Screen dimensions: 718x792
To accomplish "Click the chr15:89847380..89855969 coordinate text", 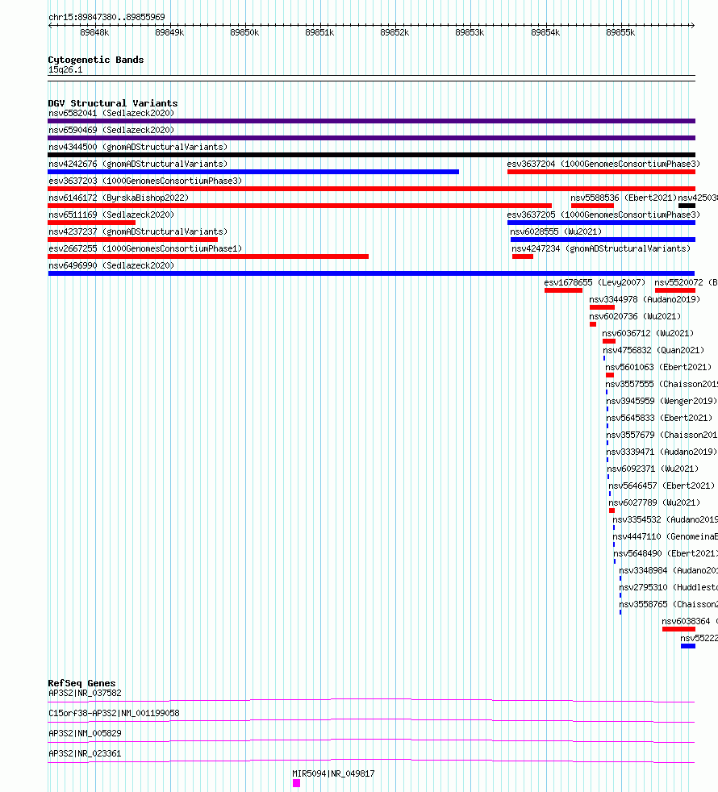I will pyautogui.click(x=106, y=17).
